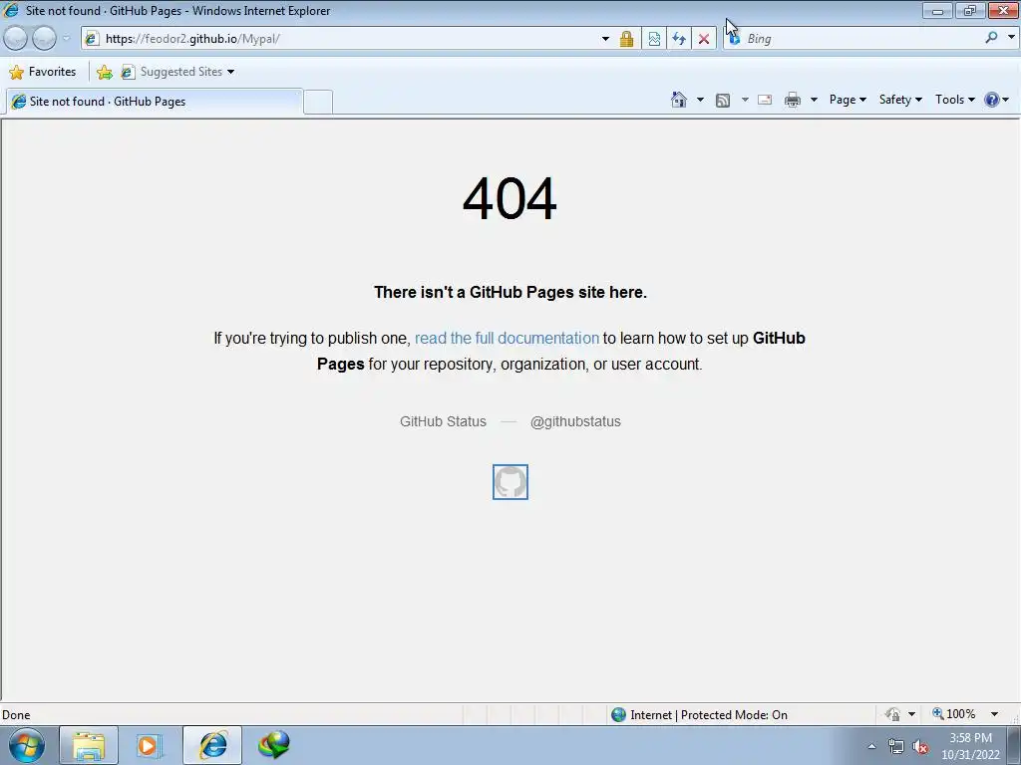Viewport: 1021px width, 765px height.
Task: Open the Tools menu
Action: click(954, 100)
